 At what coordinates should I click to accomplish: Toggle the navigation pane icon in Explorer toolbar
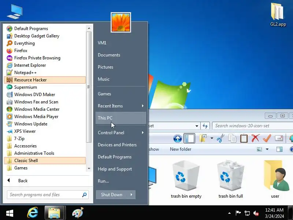tap(189, 139)
